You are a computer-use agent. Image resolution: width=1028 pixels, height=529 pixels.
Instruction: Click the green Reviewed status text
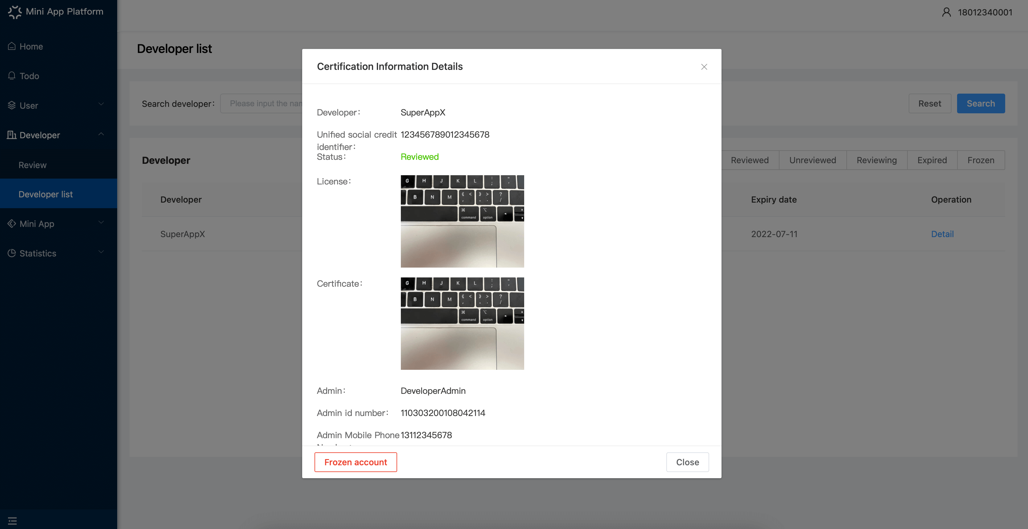419,157
